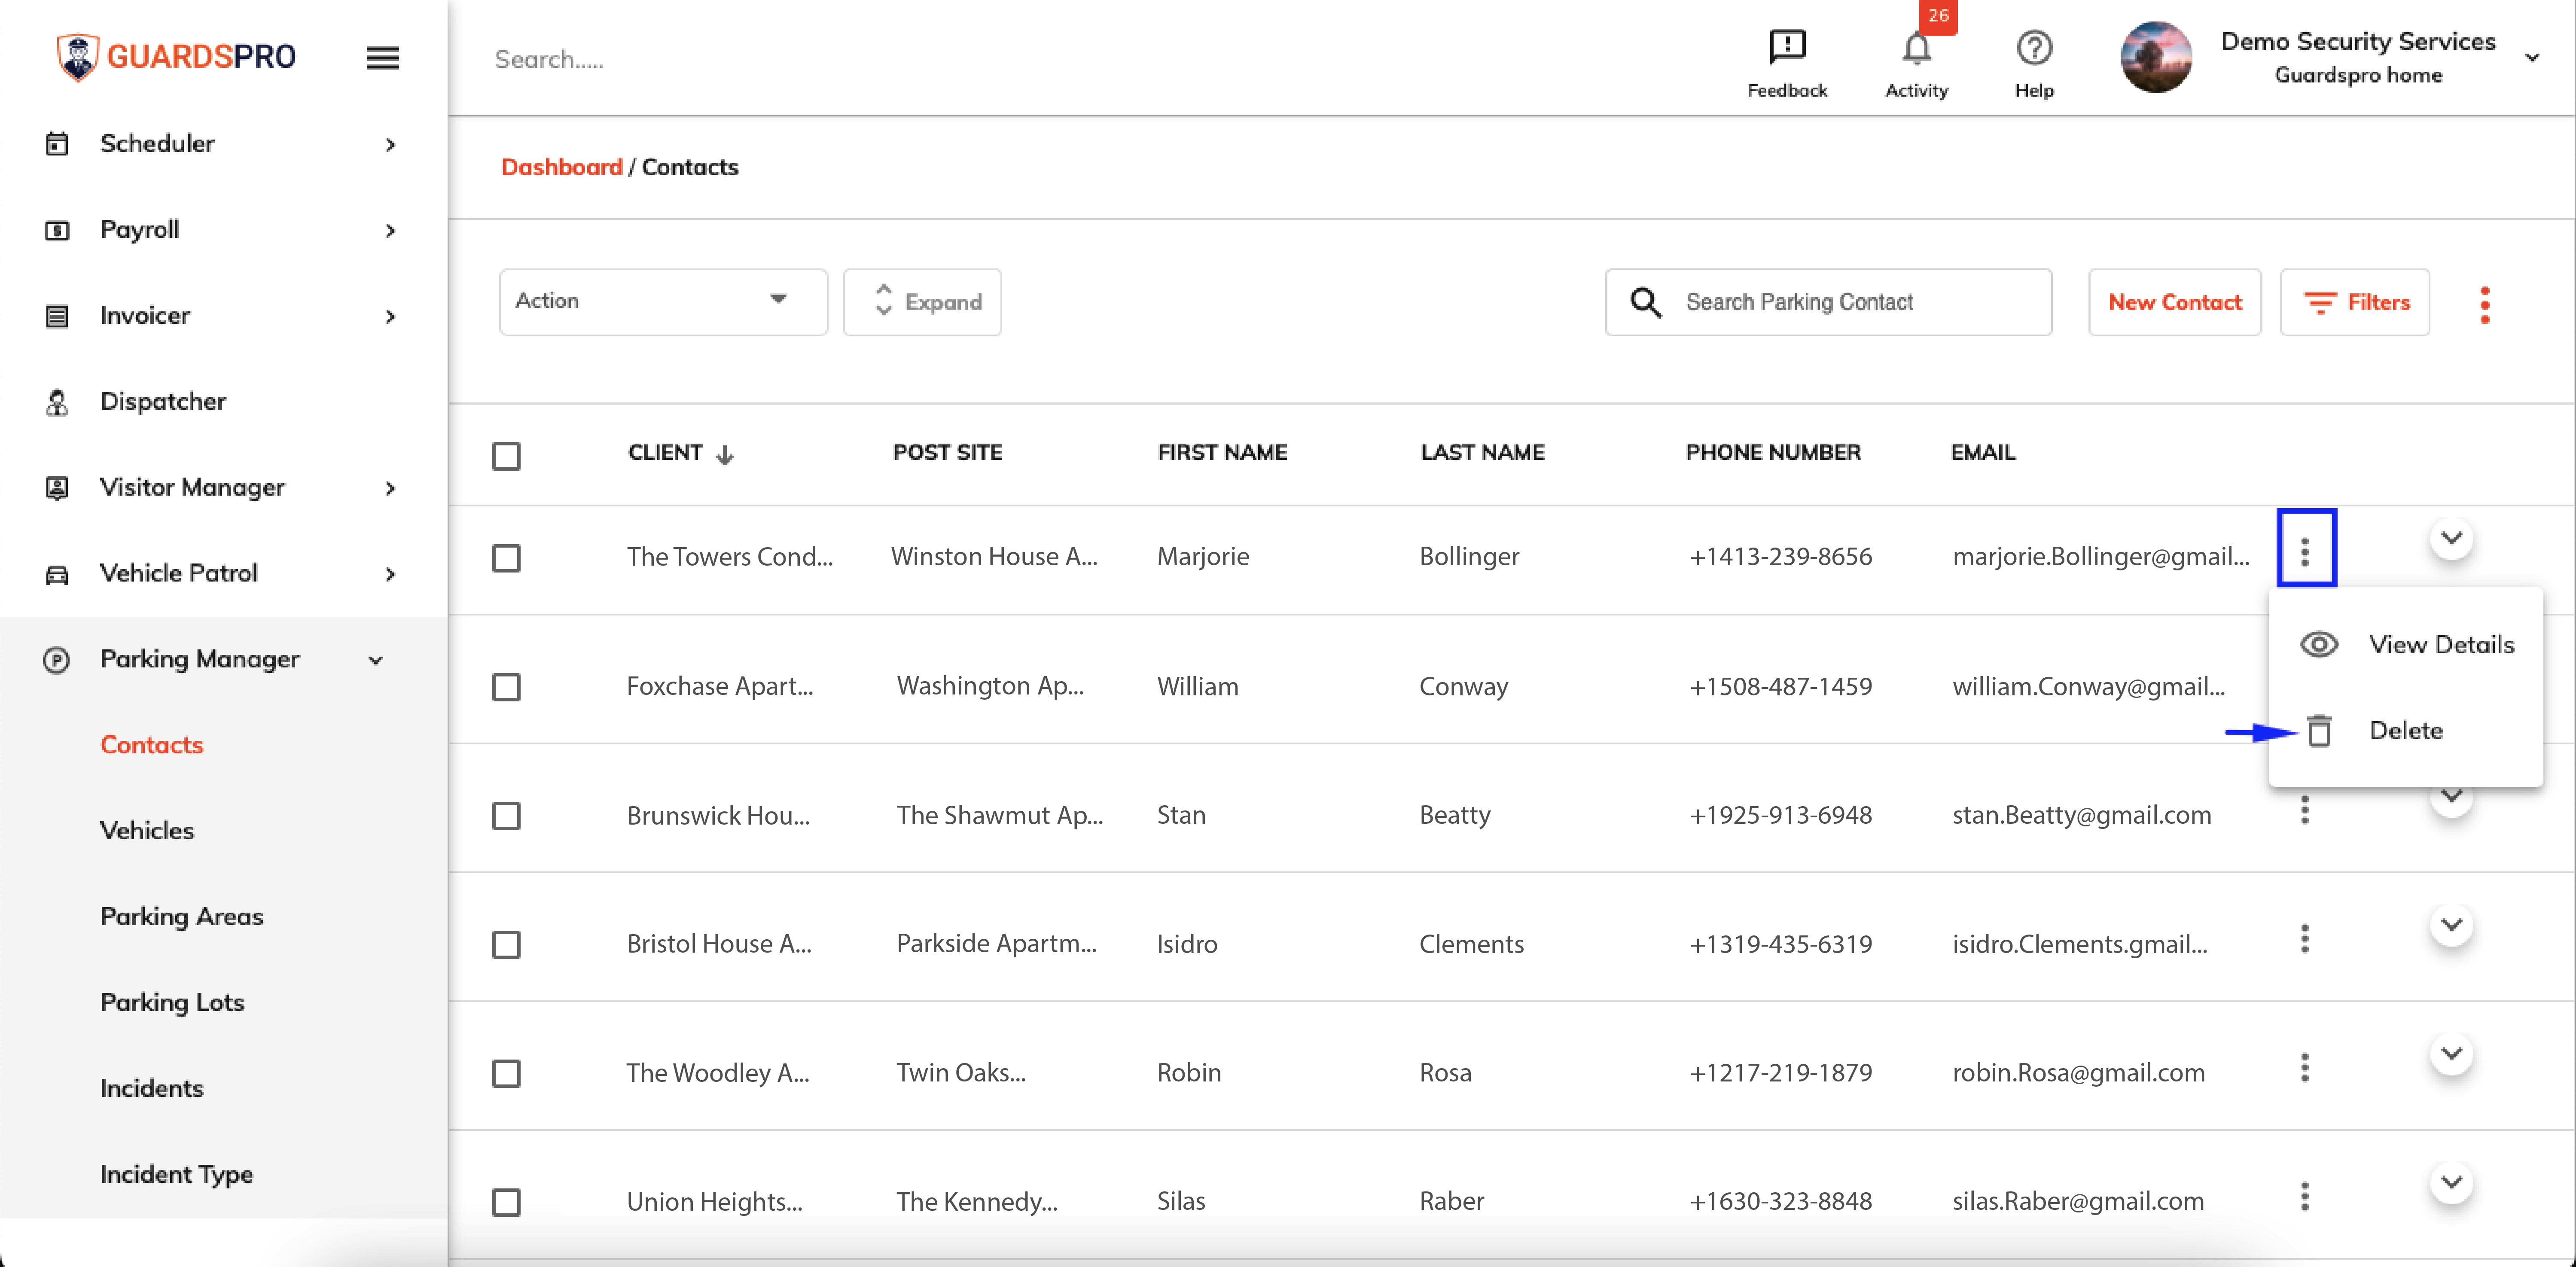The width and height of the screenshot is (2576, 1267).
Task: Toggle the hamburger sidebar menu
Action: pyautogui.click(x=382, y=58)
